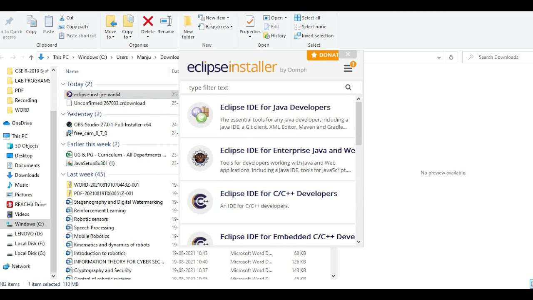Create a New folder from ribbon

tap(188, 27)
